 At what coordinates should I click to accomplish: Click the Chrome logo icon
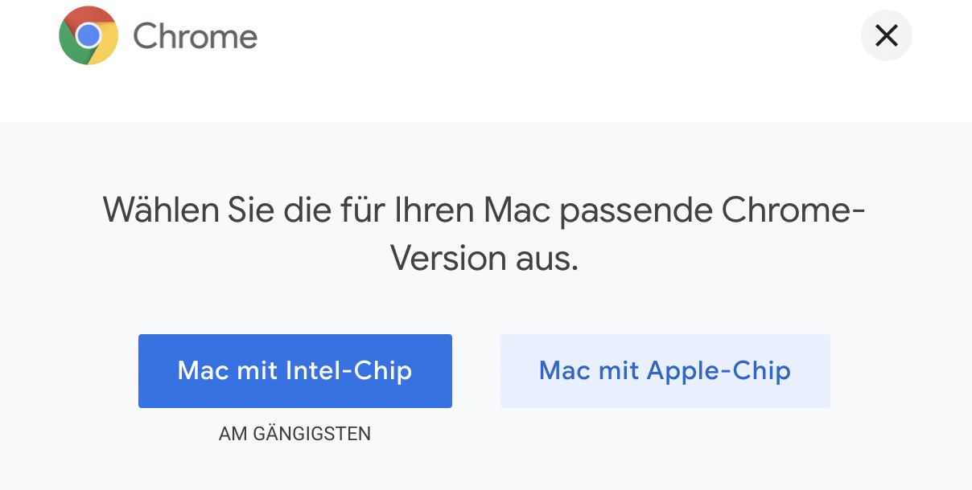click(x=89, y=35)
